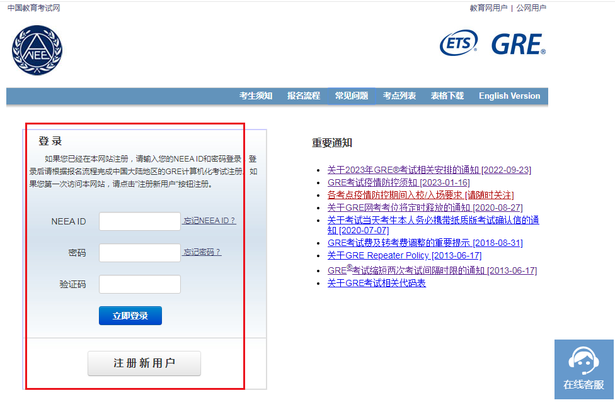
Task: Open the 在线客服 online support widget
Action: 583,369
